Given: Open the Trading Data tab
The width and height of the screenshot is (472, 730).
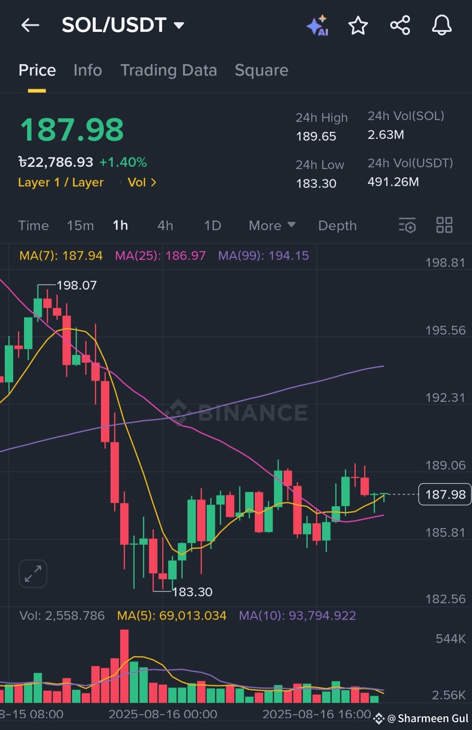Looking at the screenshot, I should pos(169,70).
